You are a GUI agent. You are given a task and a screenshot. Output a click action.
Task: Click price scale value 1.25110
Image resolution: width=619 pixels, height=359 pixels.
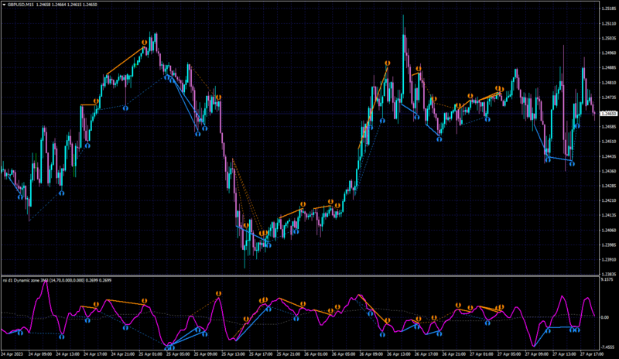pos(608,24)
